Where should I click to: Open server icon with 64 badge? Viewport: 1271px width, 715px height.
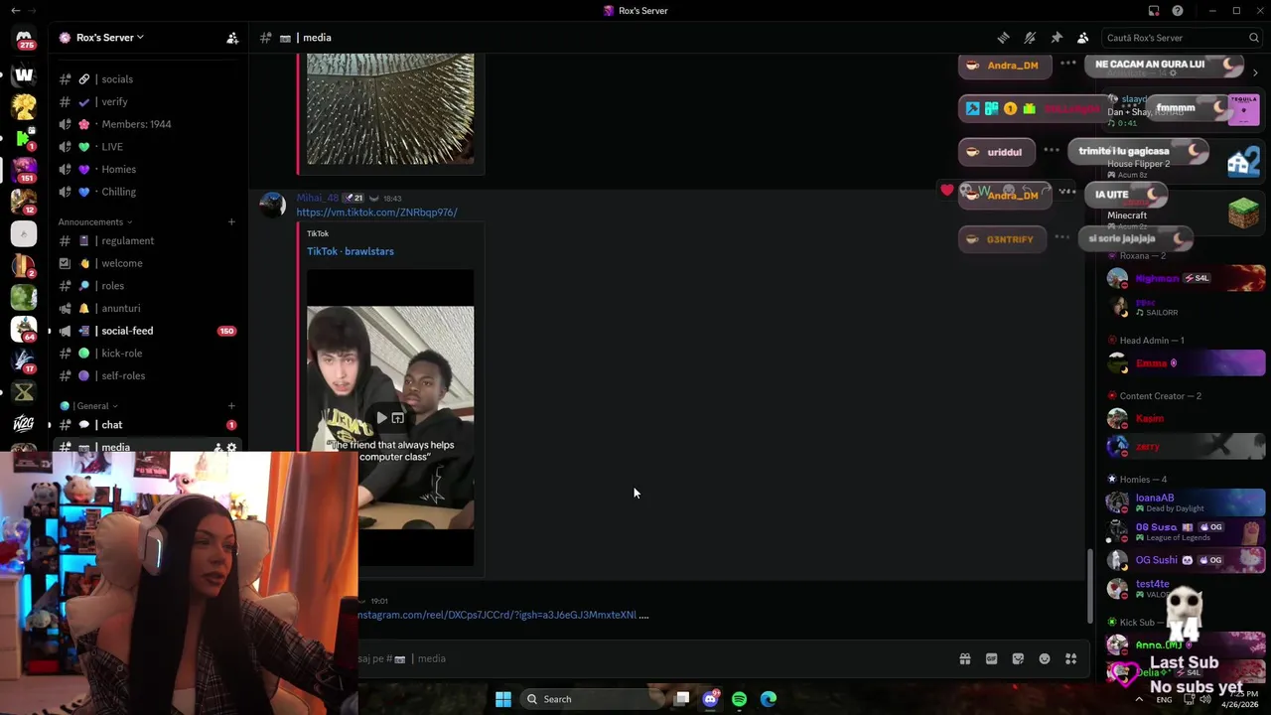coord(24,329)
